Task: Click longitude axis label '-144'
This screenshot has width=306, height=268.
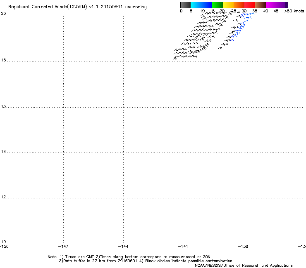Action: click(123, 247)
